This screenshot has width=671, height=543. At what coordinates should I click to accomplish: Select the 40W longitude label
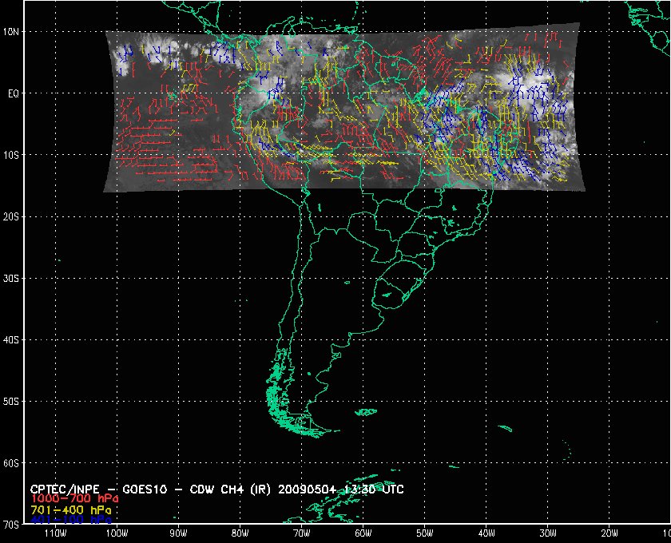486,533
